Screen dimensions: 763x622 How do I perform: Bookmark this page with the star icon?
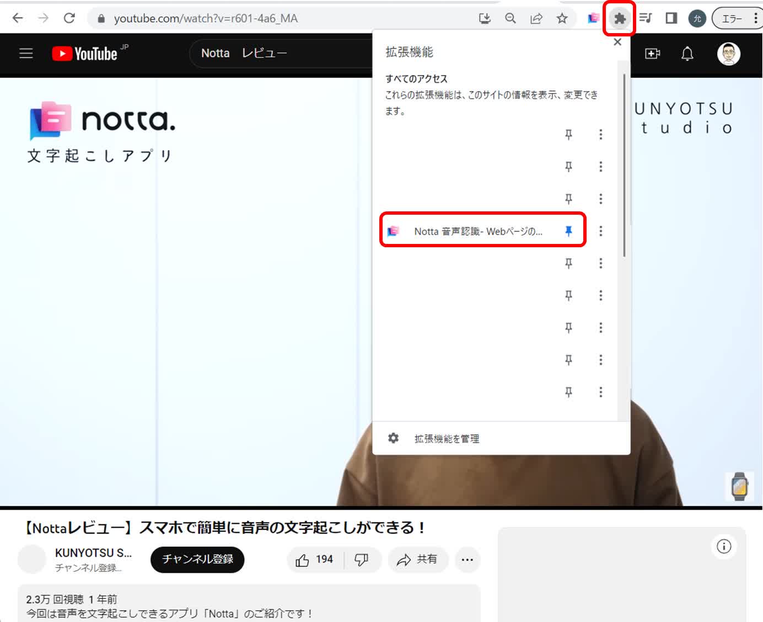click(562, 19)
